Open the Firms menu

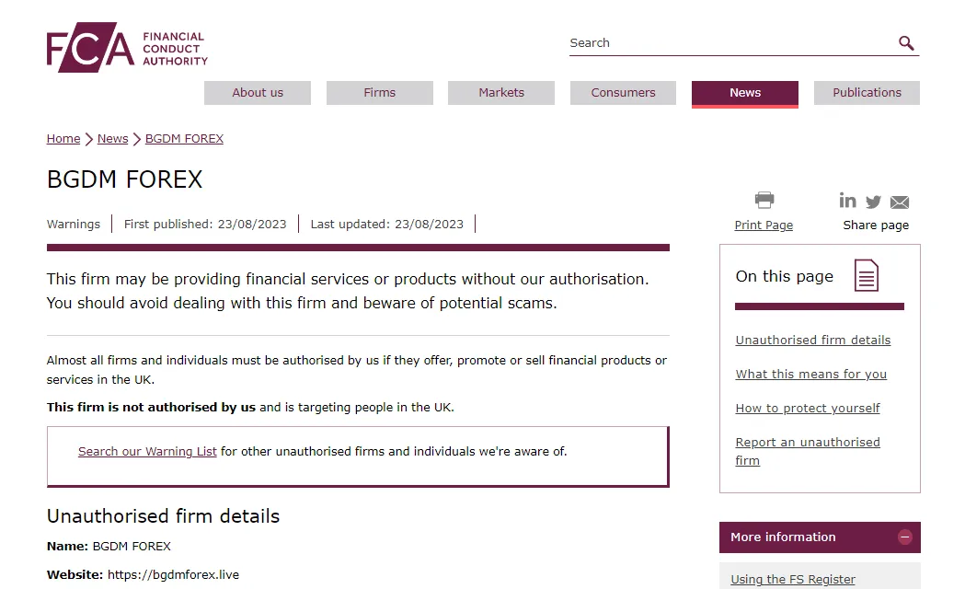click(380, 93)
